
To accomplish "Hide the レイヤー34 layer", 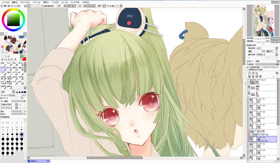I will (251, 138).
